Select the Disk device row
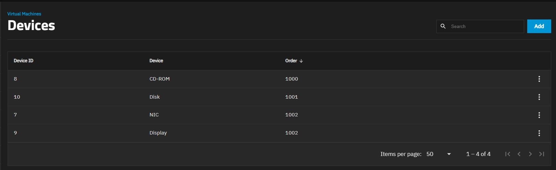Viewport: 556px width, 170px height. (155, 97)
